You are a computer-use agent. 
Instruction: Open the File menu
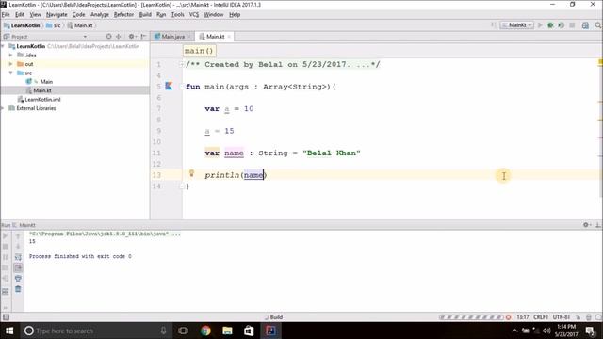tap(6, 15)
